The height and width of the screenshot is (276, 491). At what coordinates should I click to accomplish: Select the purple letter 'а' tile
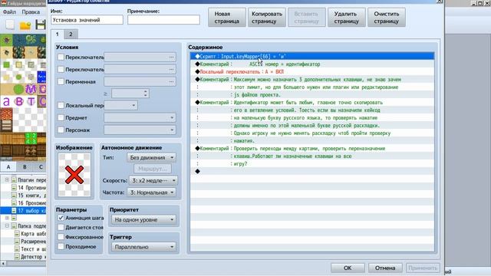[x=6, y=101]
